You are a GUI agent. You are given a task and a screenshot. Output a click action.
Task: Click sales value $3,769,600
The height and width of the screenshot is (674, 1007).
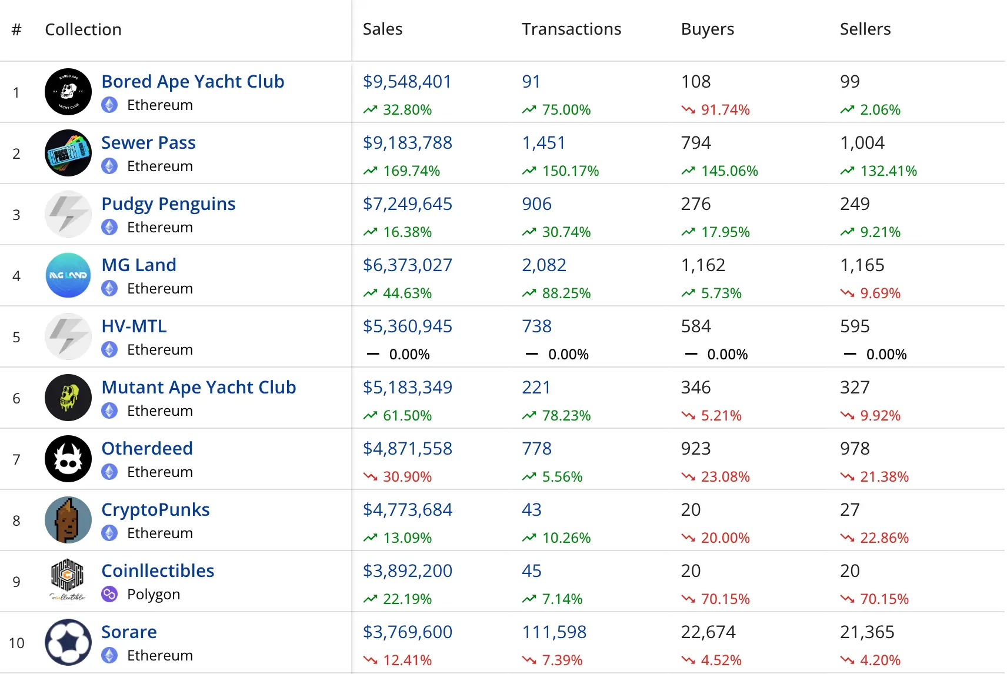click(408, 632)
